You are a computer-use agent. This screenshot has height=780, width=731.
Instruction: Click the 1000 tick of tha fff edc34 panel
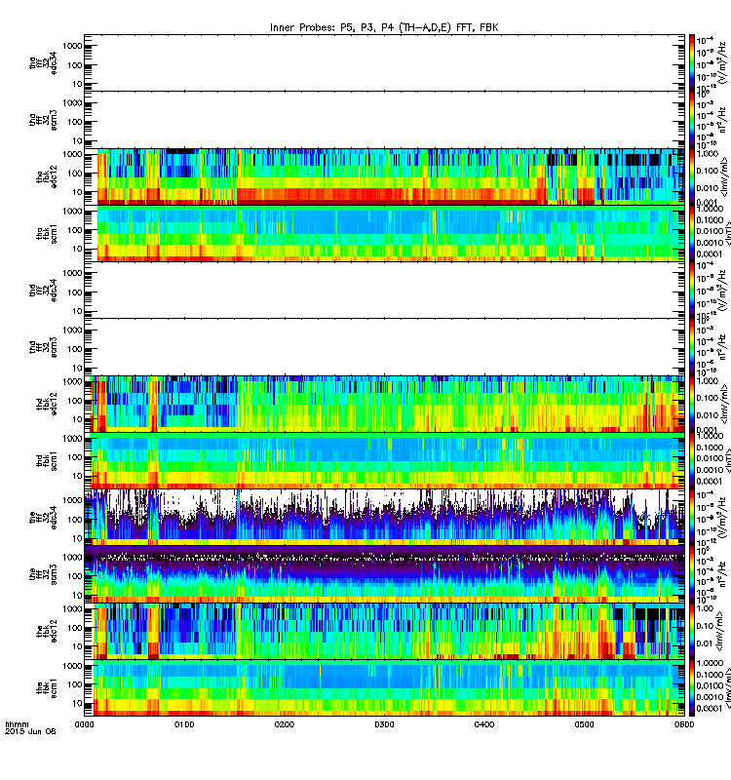click(x=72, y=46)
